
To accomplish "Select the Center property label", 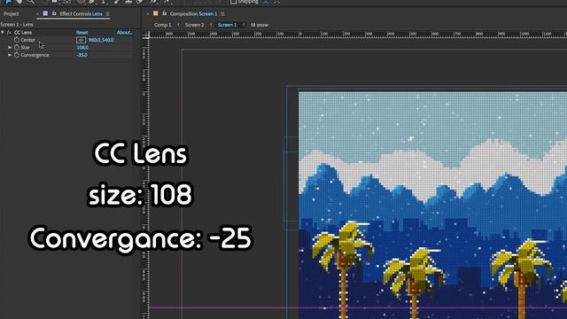I will pos(27,40).
